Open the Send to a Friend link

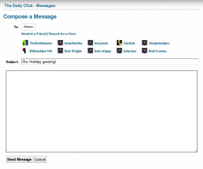pyautogui.click(x=34, y=34)
